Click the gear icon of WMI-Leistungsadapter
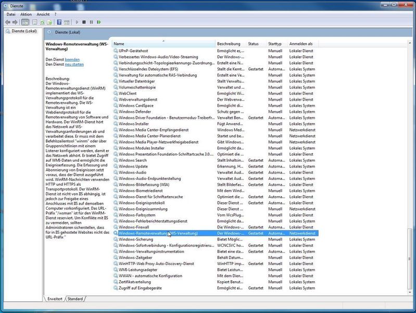416x313 pixels. pos(116,270)
